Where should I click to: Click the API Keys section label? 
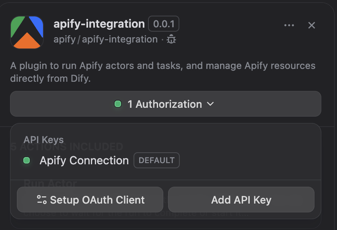click(43, 140)
